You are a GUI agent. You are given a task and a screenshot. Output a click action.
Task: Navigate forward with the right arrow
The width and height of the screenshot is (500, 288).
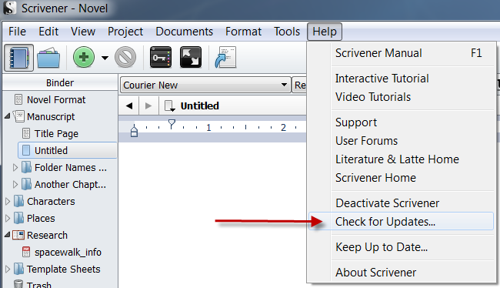148,105
